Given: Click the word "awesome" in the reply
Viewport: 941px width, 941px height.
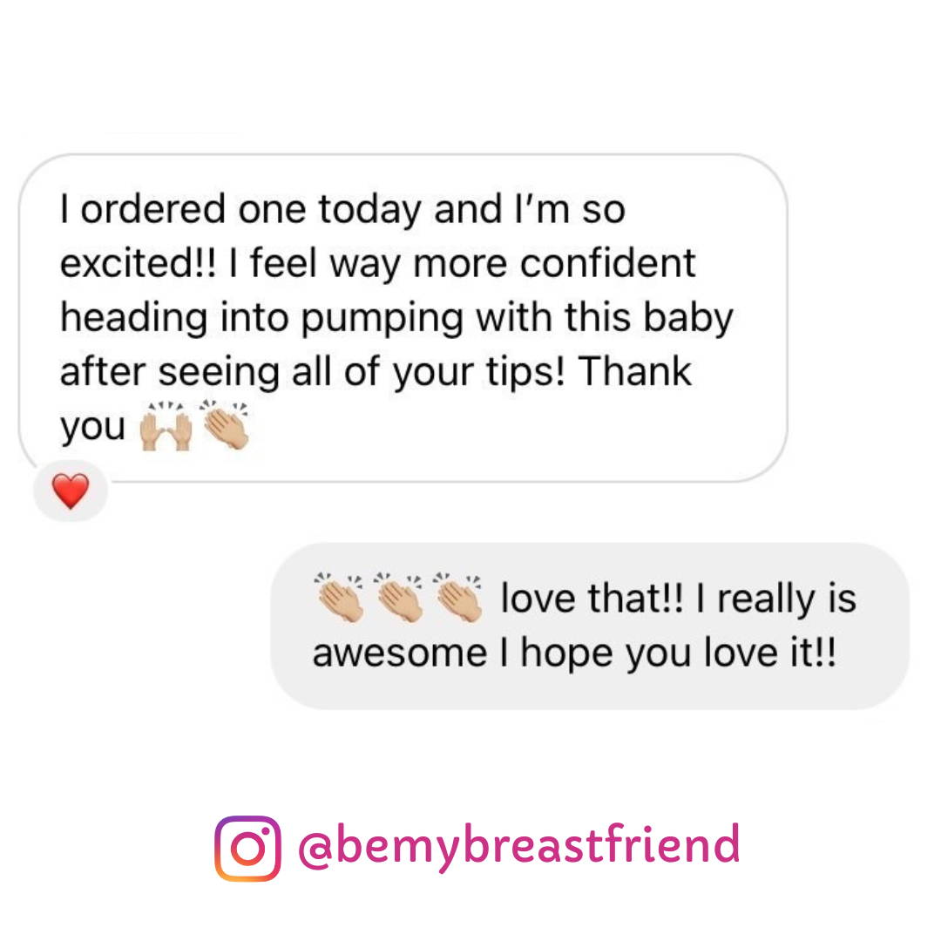Looking at the screenshot, I should [400, 653].
